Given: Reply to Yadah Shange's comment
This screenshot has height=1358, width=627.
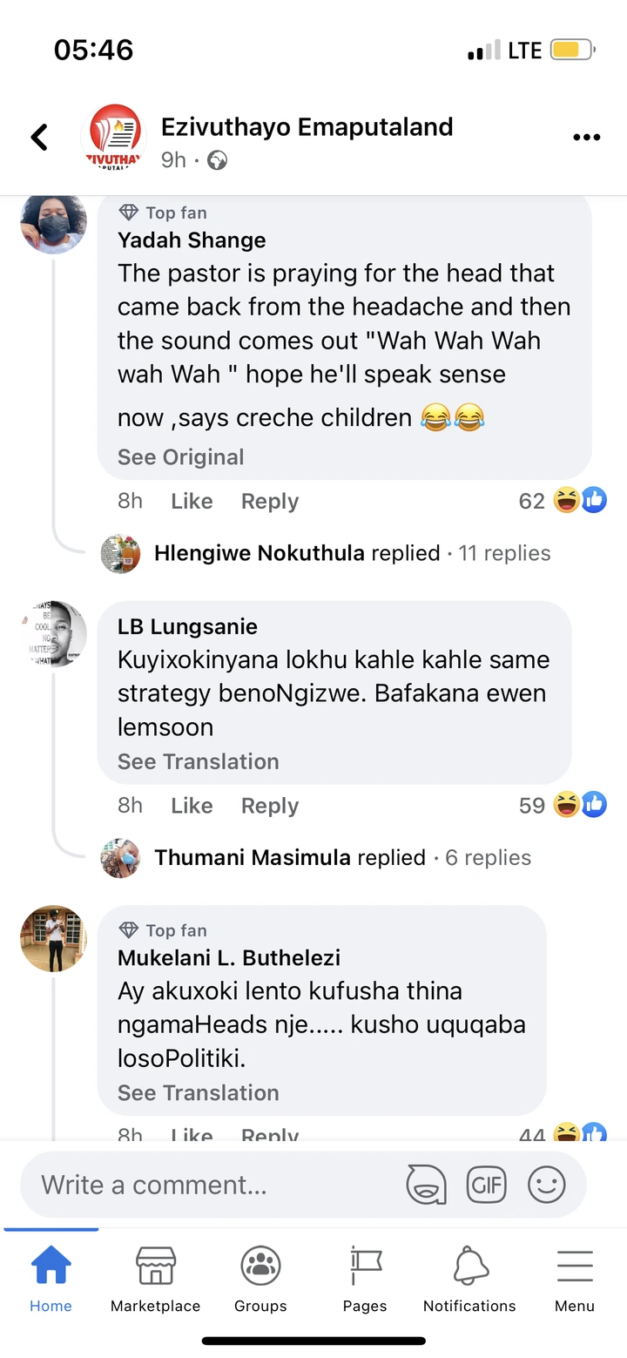Looking at the screenshot, I should pyautogui.click(x=269, y=501).
